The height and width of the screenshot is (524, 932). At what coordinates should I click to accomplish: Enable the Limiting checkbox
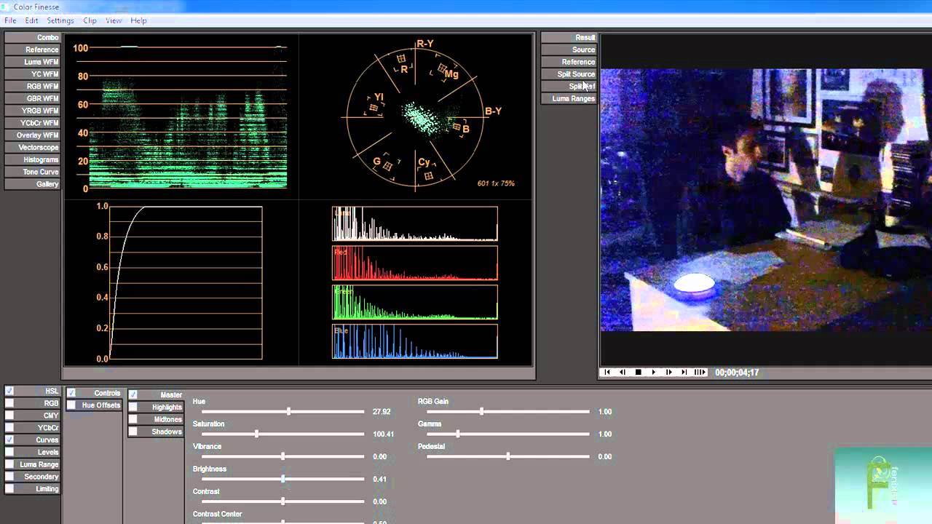(x=9, y=489)
